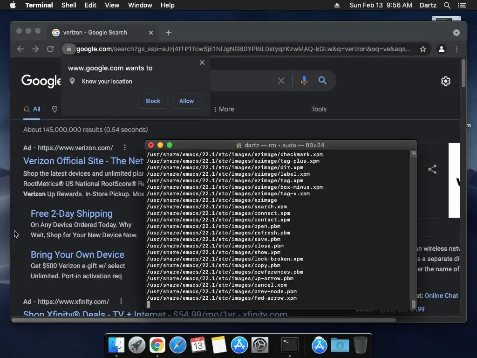Click the Chrome address bar URL

243,49
